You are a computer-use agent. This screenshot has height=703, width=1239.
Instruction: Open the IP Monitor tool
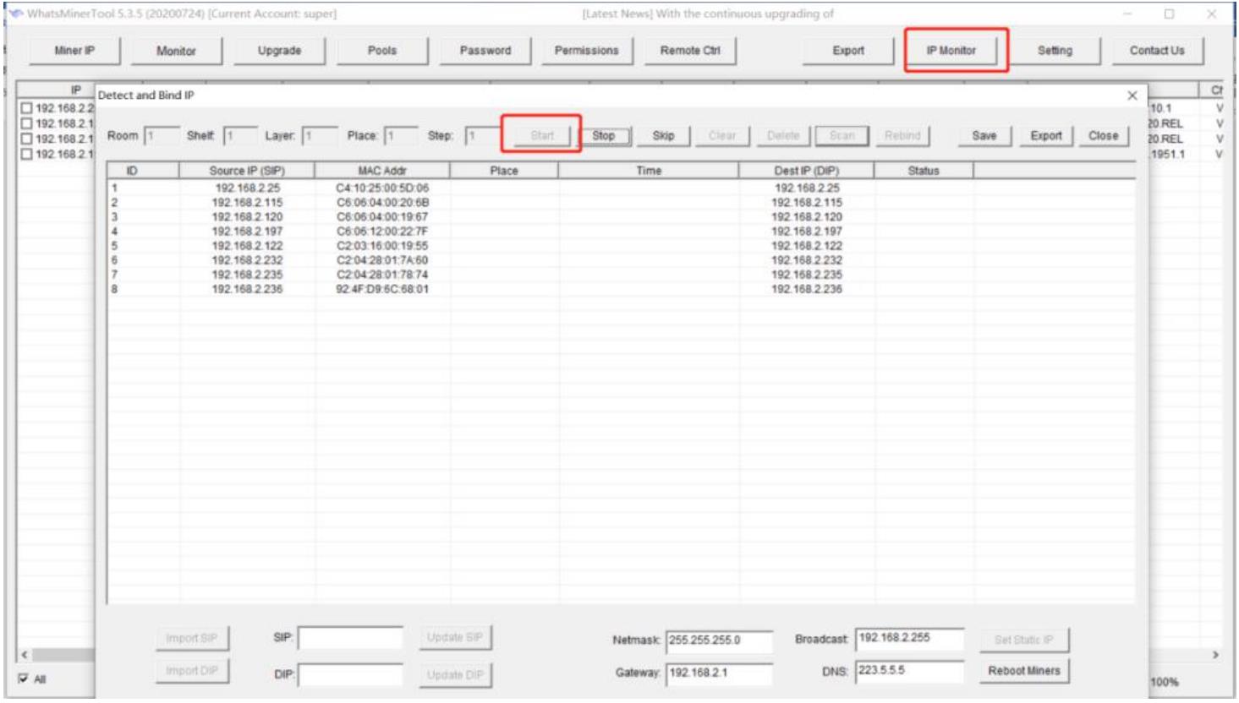[x=951, y=51]
